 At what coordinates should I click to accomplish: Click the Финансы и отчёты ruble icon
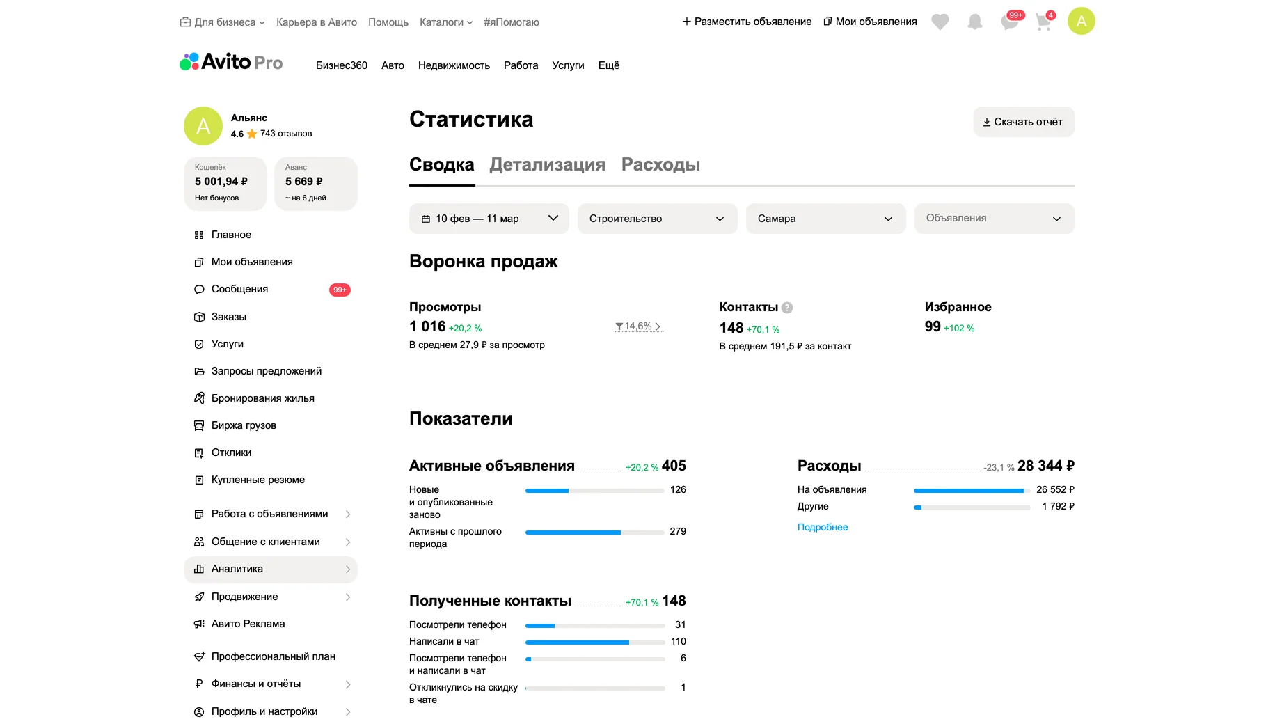(x=199, y=684)
